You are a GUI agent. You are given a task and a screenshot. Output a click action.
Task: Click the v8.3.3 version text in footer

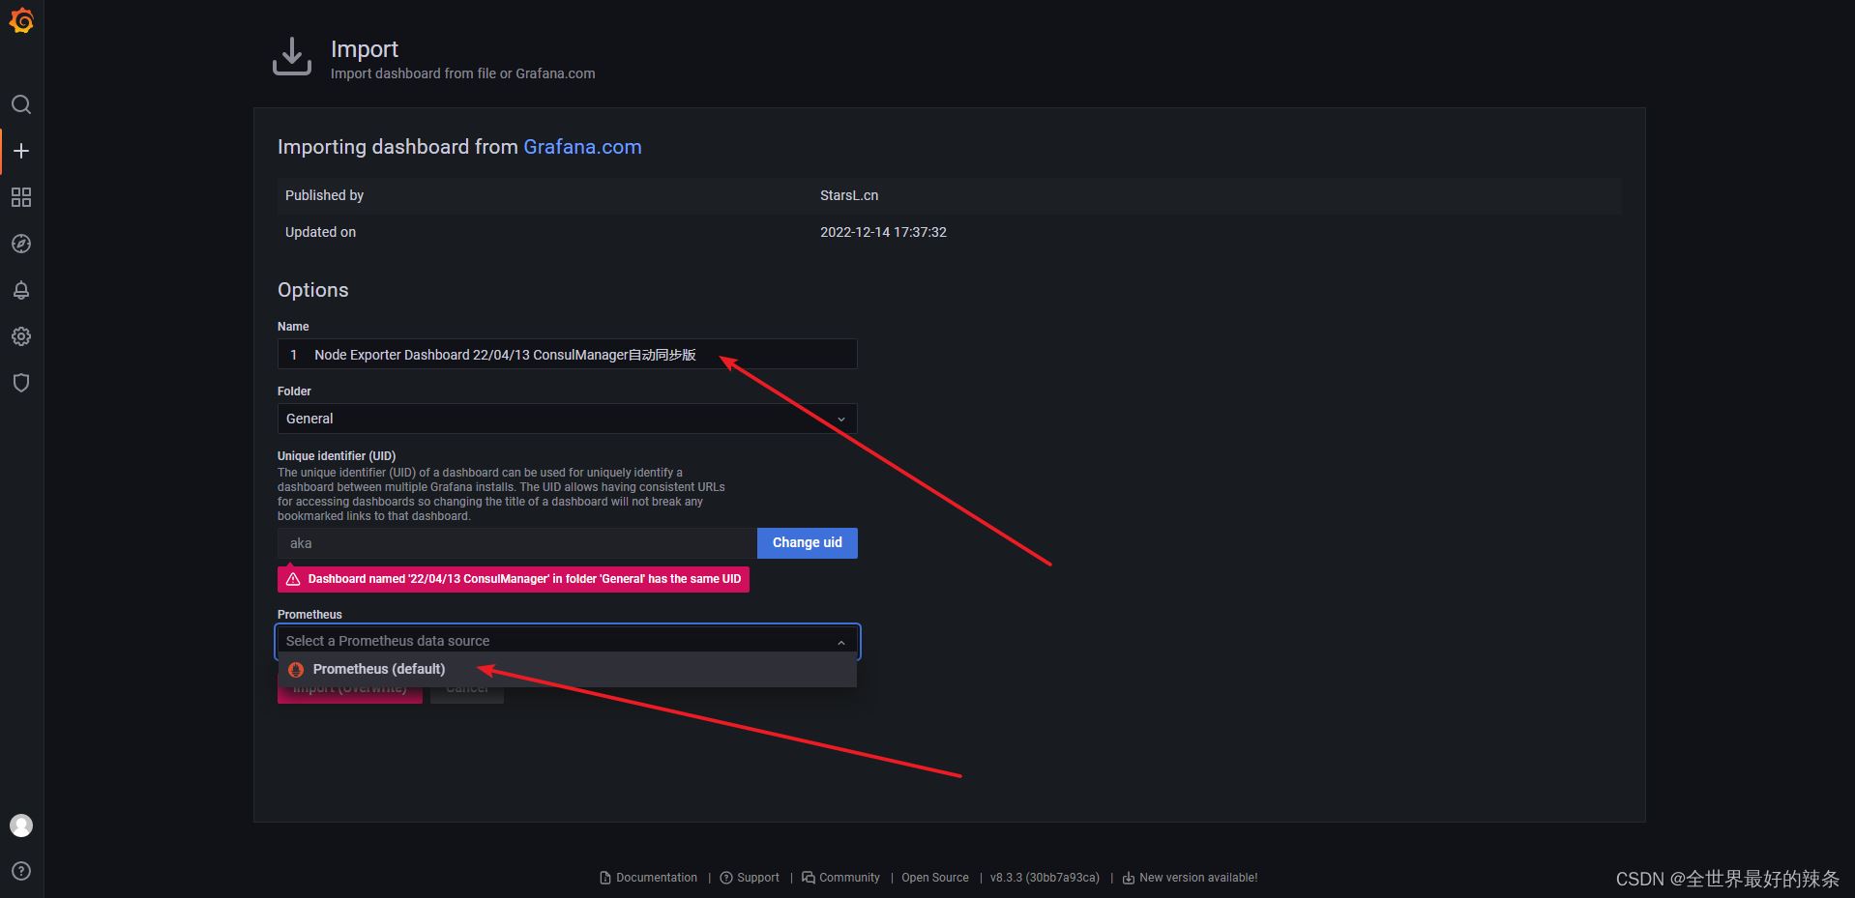(1045, 878)
